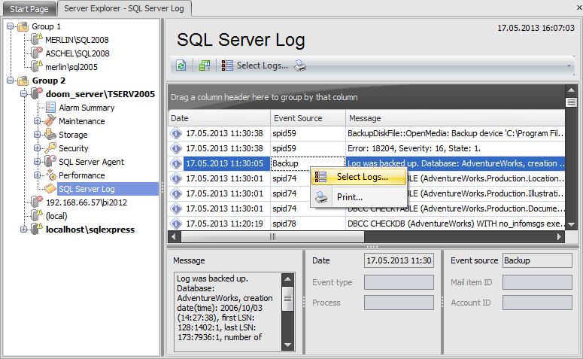Click the Performance gear icon in tree

pos(50,175)
